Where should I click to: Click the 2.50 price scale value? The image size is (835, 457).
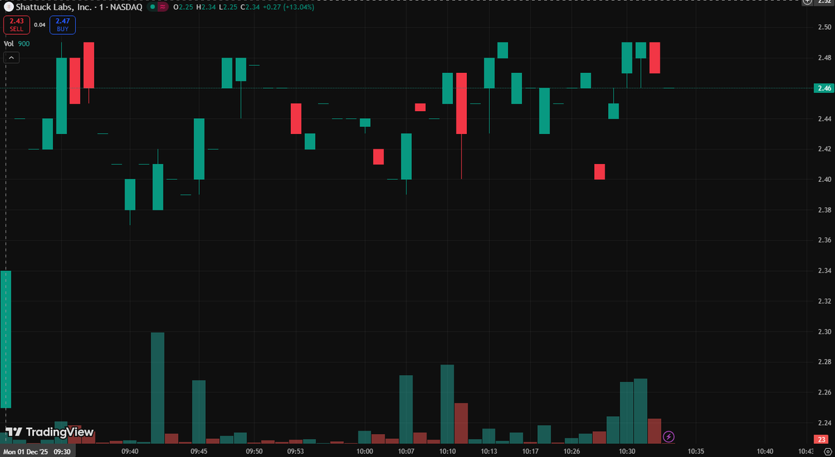(x=825, y=27)
